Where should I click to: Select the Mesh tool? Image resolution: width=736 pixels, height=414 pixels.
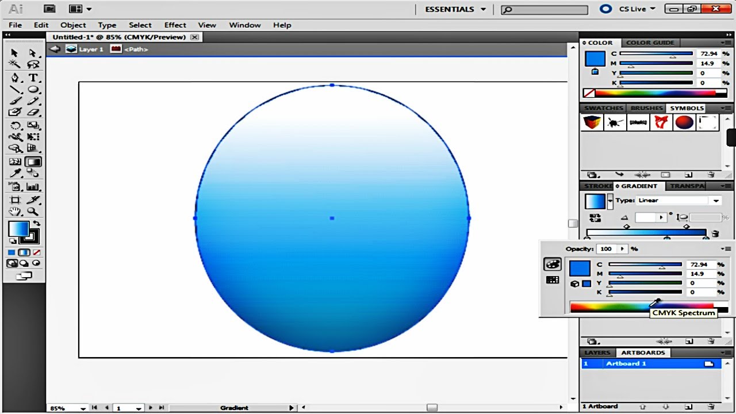coord(14,162)
